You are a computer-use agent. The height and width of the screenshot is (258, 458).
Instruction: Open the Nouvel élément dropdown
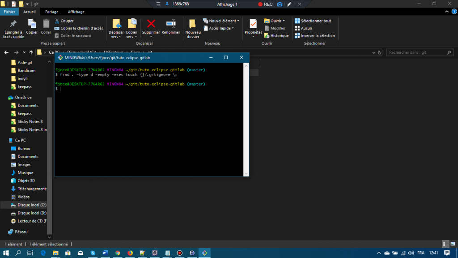(x=221, y=21)
